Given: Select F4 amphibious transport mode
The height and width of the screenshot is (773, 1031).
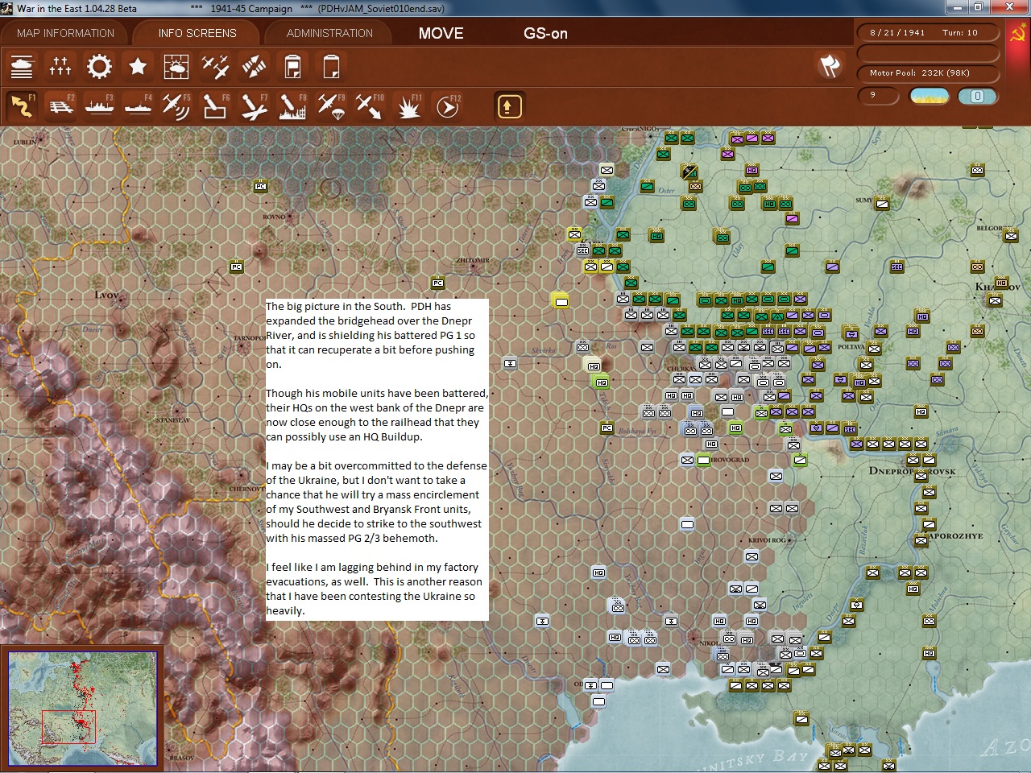Looking at the screenshot, I should 138,106.
